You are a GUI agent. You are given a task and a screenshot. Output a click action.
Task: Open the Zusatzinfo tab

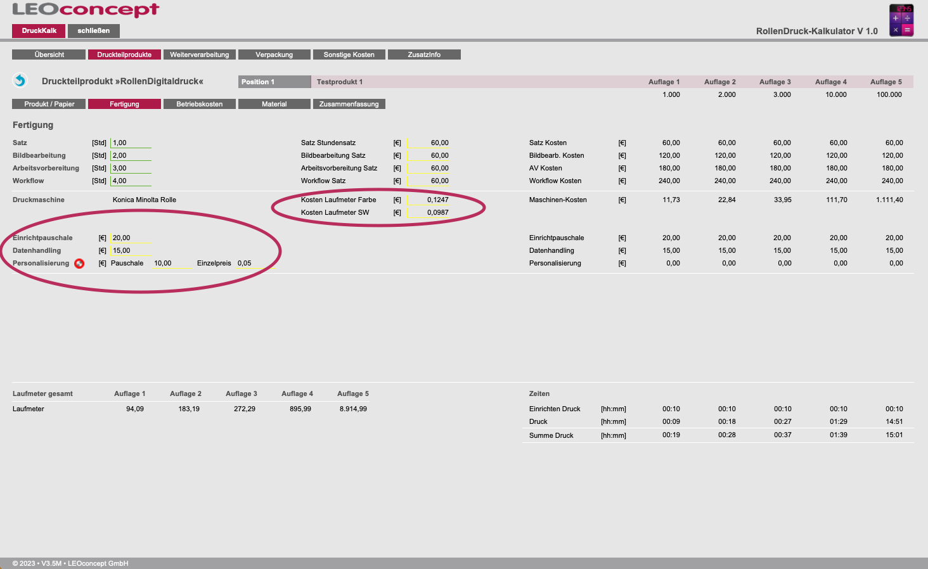tap(423, 54)
